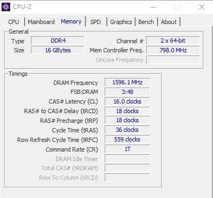The height and width of the screenshot is (198, 213).
Task: Open the Mainboard tab
Action: pyautogui.click(x=41, y=22)
